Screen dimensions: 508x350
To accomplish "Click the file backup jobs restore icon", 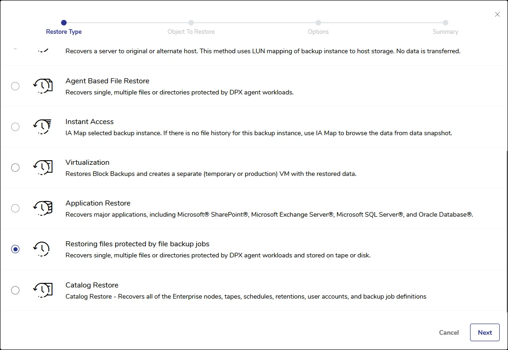I will pos(42,249).
